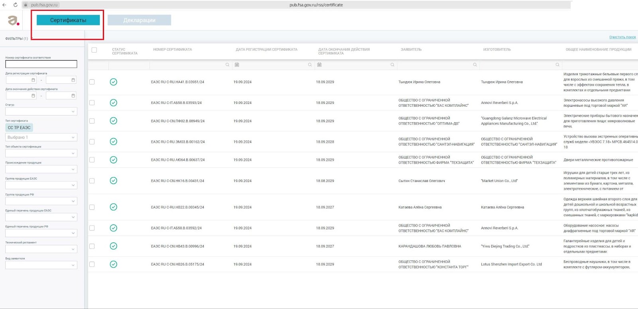638x309 pixels.
Task: Click the Заявитель column header
Action: pos(411,50)
